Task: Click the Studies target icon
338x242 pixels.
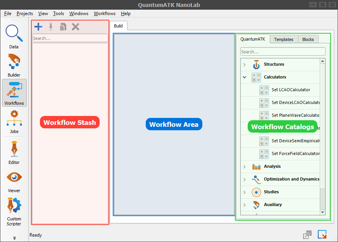Action: [256, 192]
